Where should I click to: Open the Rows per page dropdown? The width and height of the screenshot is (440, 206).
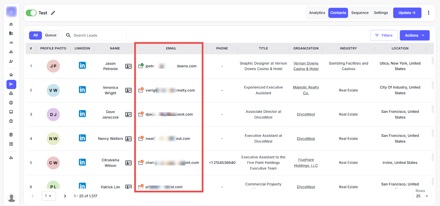[x=422, y=196]
